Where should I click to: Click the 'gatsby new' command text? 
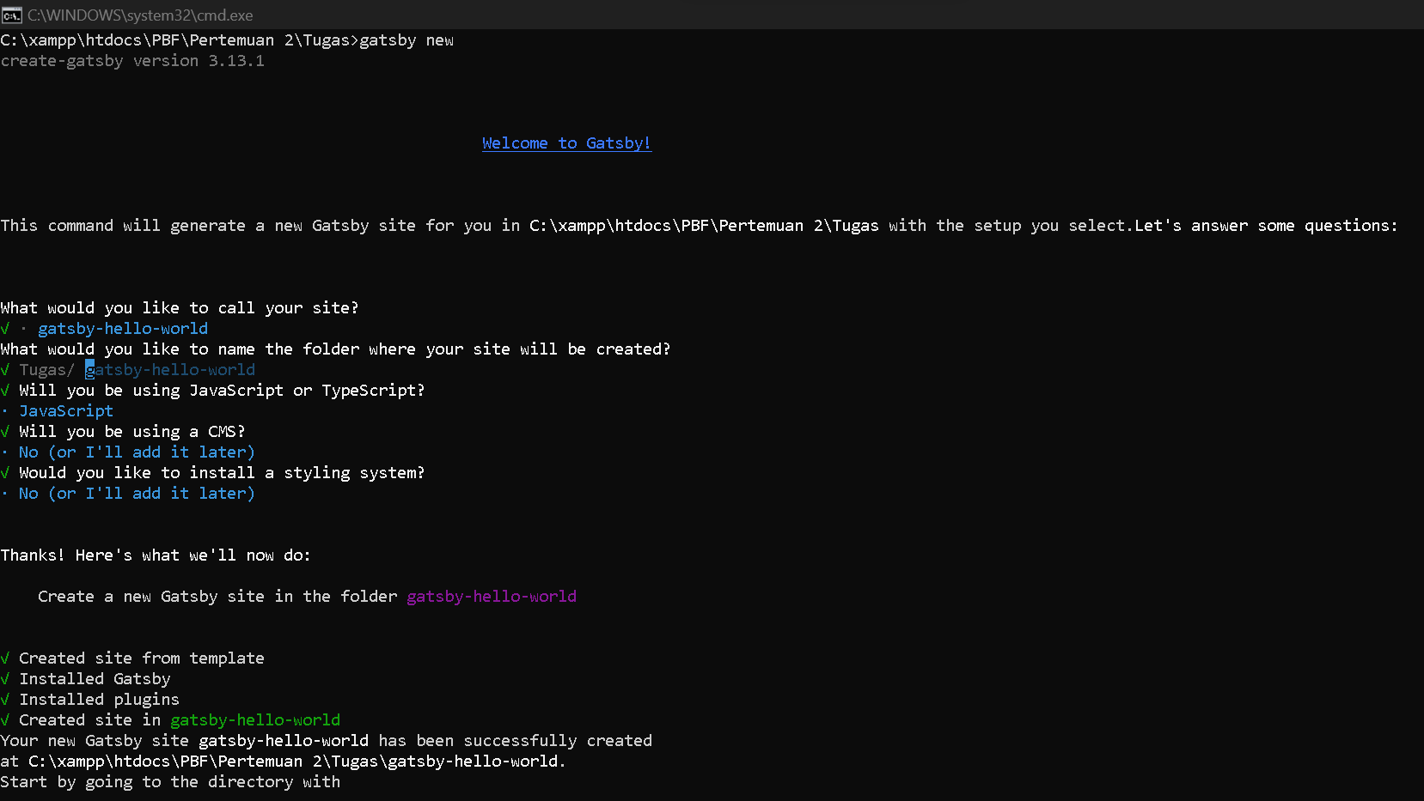406,40
